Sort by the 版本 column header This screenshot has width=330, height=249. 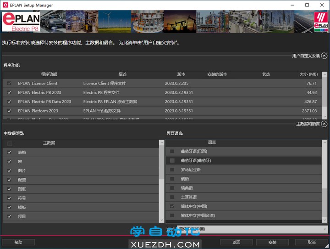181,74
